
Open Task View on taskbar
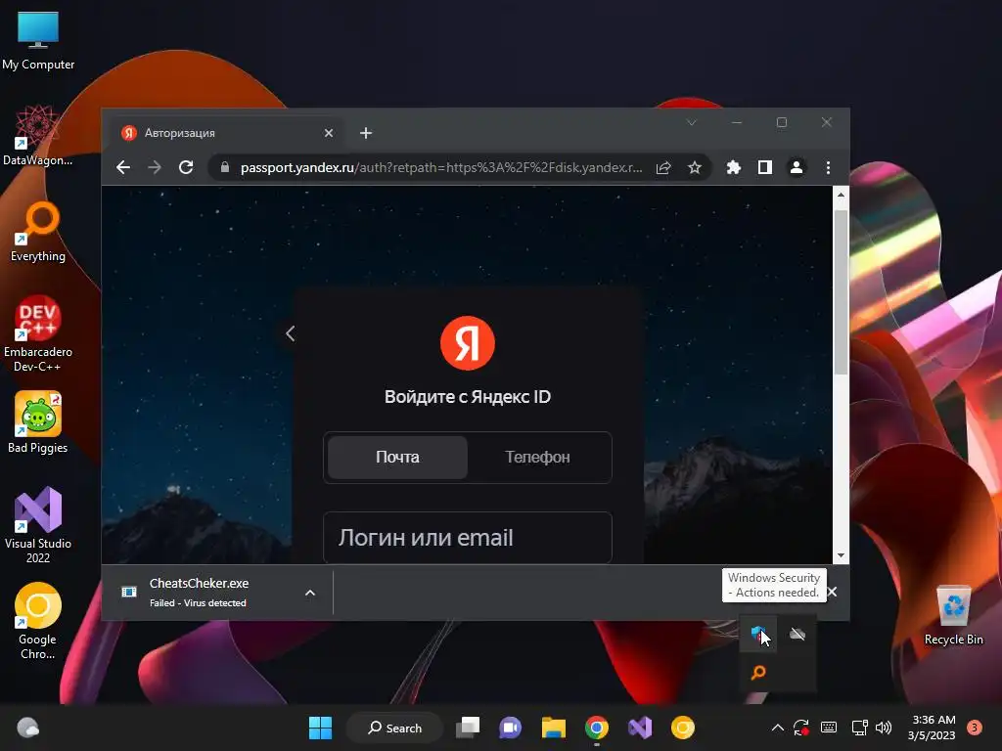468,728
